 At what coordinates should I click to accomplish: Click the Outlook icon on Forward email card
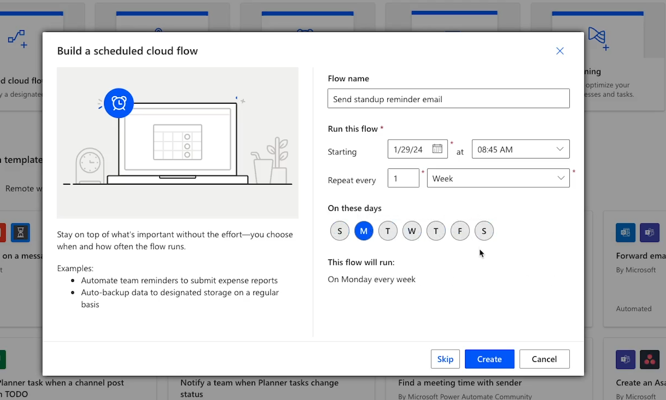(x=625, y=232)
